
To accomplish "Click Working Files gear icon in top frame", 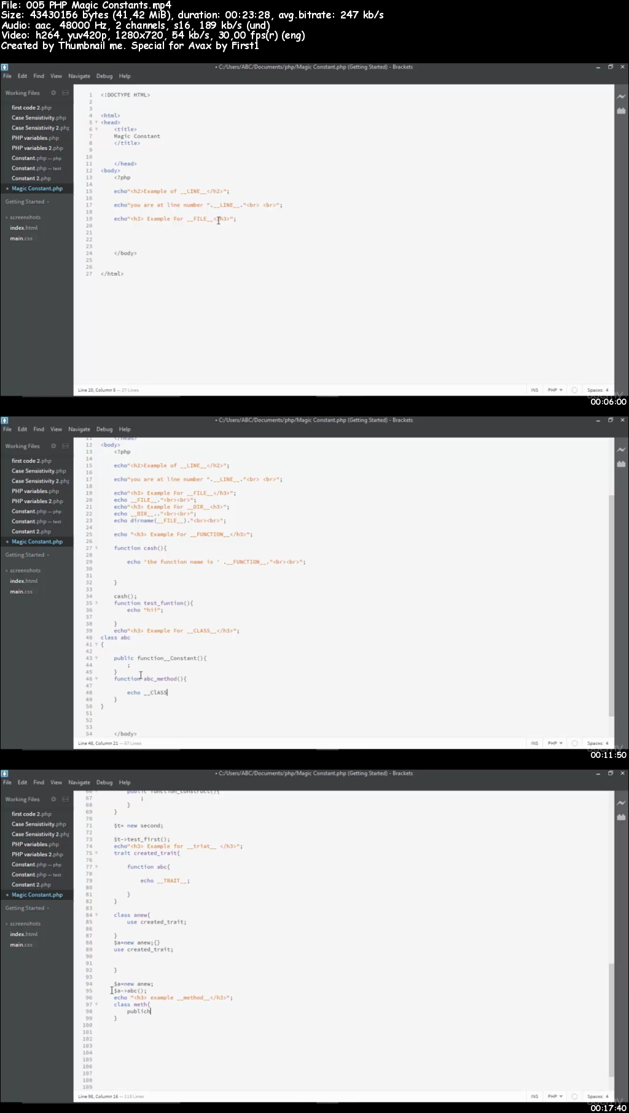I will pyautogui.click(x=53, y=93).
